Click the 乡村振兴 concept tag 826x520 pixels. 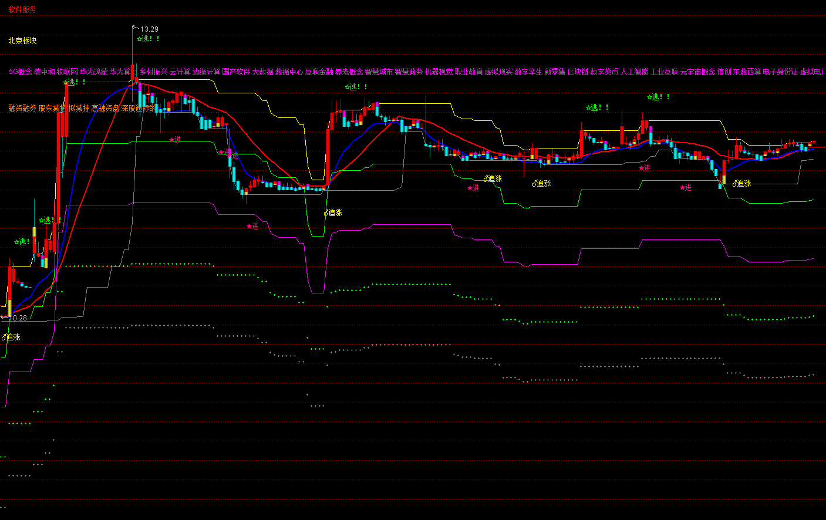[154, 72]
